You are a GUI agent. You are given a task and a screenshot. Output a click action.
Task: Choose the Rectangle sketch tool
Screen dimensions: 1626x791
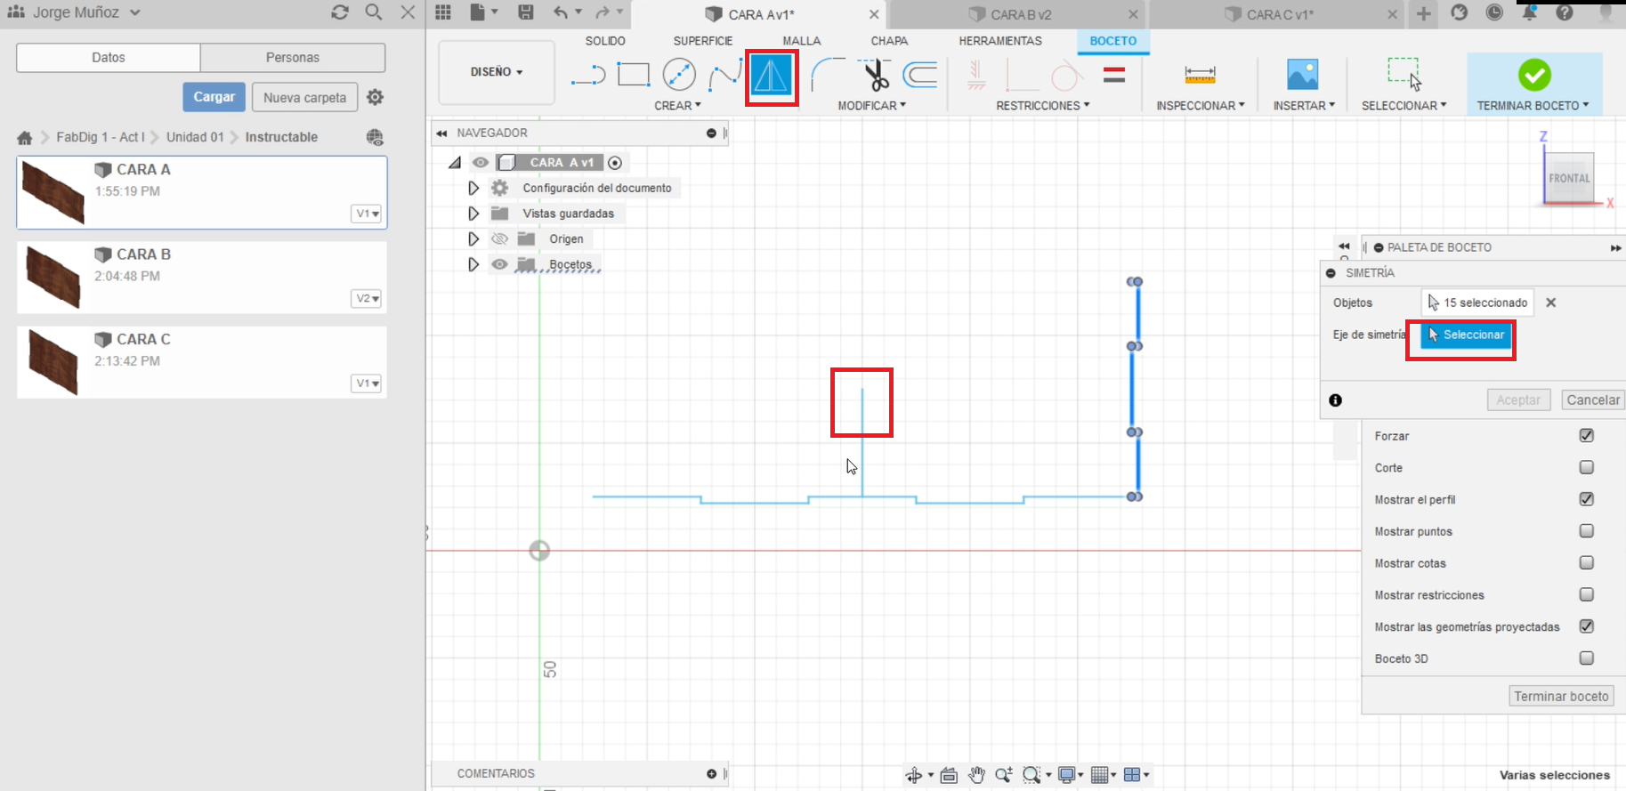[x=634, y=75]
